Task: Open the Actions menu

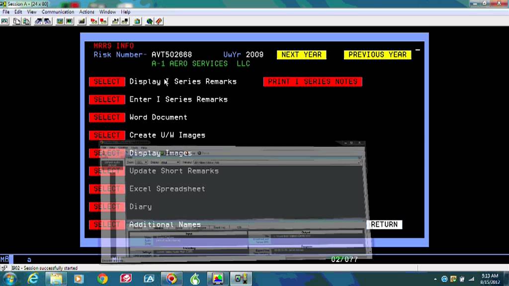Action: (x=86, y=12)
